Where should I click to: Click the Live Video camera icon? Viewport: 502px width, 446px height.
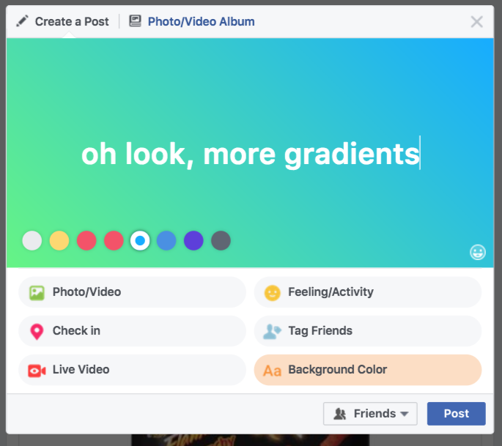tap(37, 371)
